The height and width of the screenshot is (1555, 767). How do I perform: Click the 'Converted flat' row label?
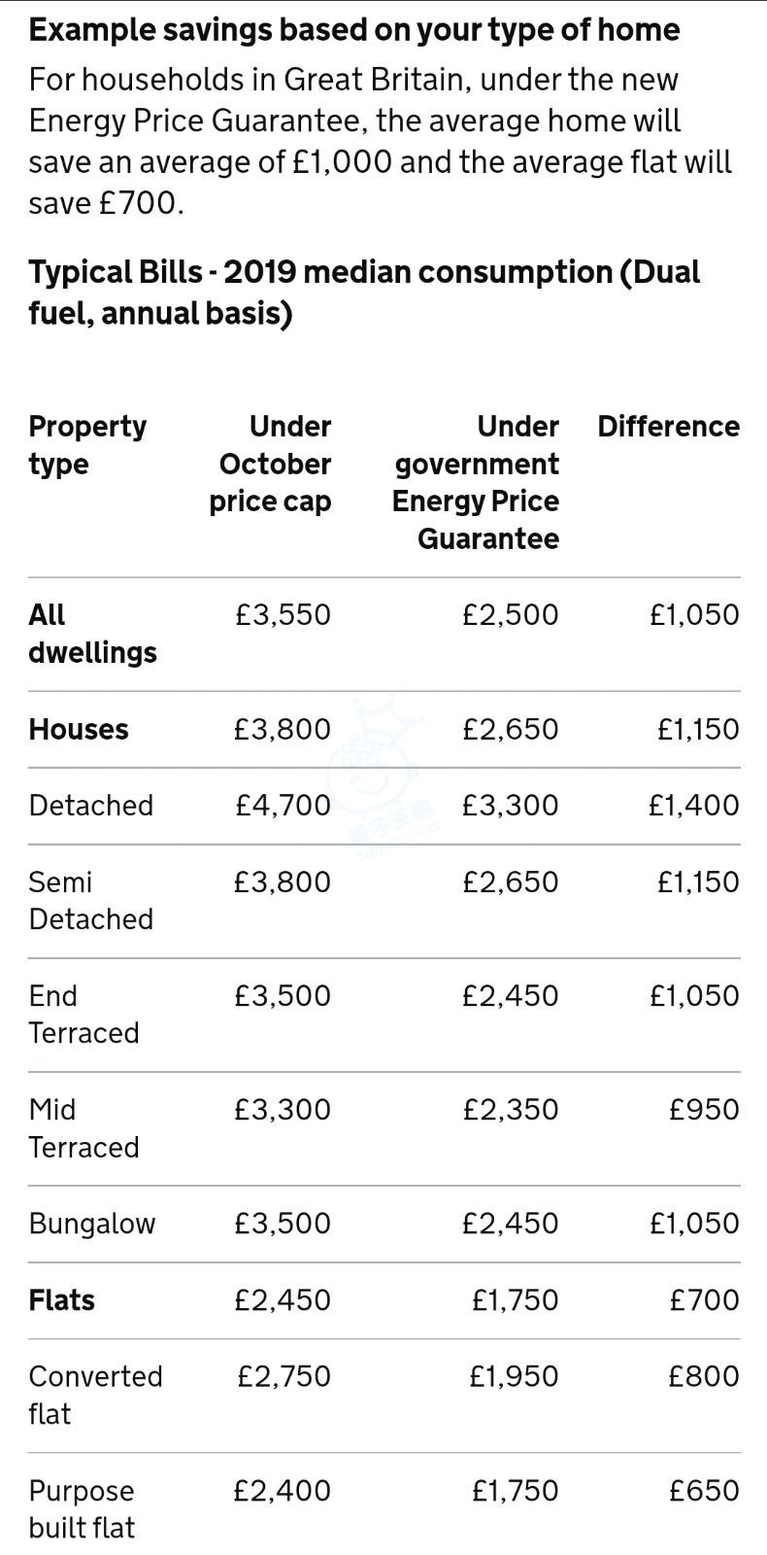[x=95, y=1396]
